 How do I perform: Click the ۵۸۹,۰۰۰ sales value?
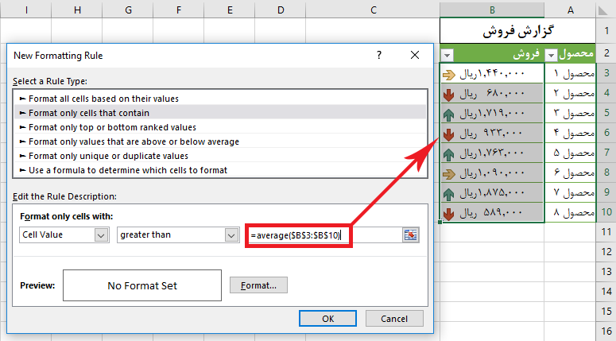(492, 212)
